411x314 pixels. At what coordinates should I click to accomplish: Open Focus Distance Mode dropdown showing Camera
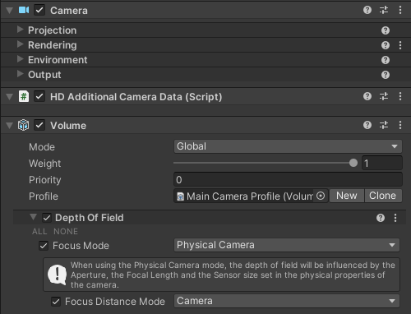pos(287,301)
